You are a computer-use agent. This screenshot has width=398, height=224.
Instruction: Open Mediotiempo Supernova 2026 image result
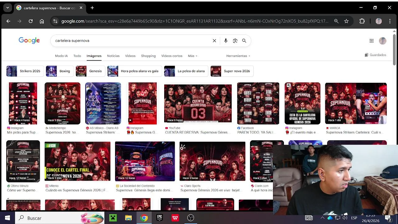(62, 103)
